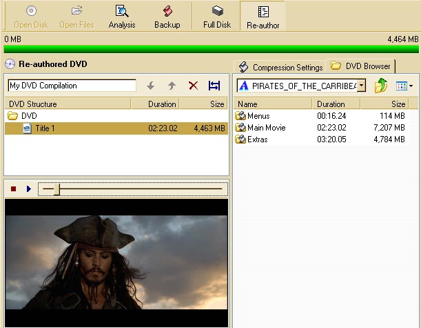Sort browser by Name column header
The image size is (421, 328).
pos(273,104)
